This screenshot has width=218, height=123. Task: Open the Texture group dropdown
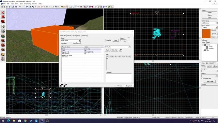pos(217,23)
